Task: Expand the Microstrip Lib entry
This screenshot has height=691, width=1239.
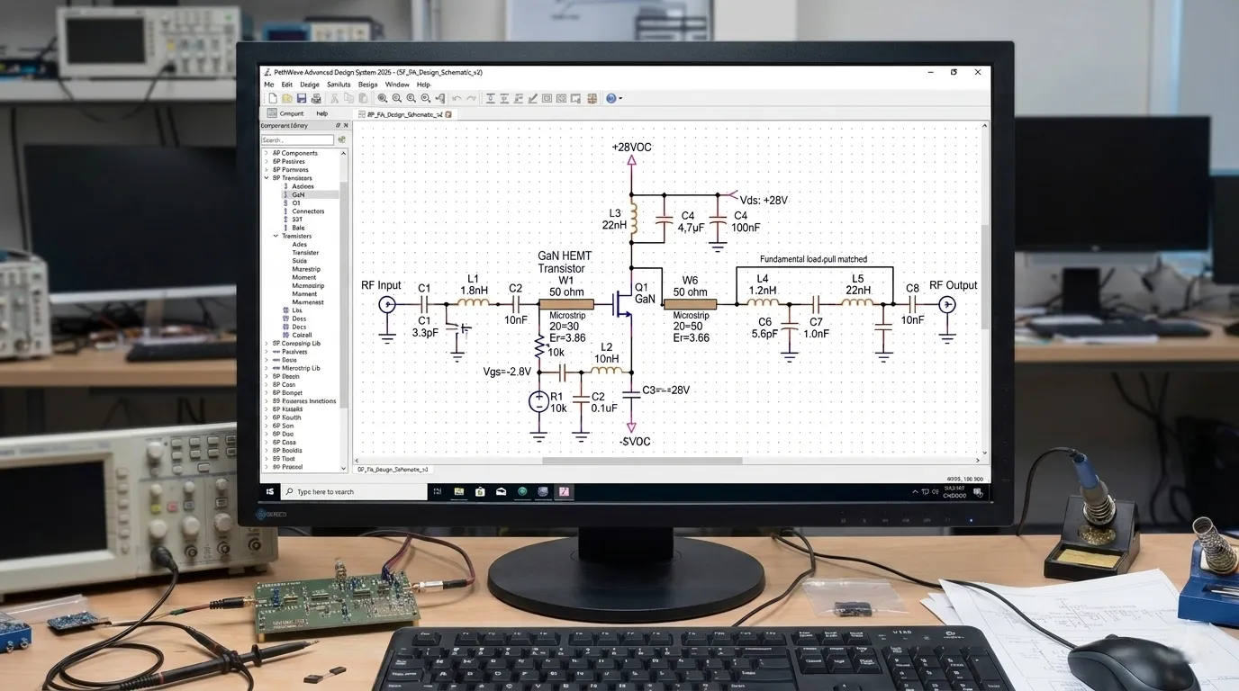Action: (267, 369)
